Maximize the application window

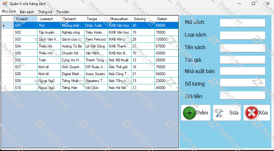point(253,4)
